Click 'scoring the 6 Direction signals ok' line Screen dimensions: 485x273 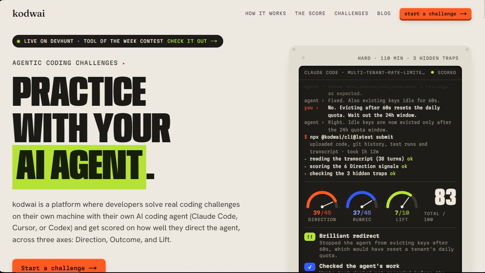[x=356, y=166]
